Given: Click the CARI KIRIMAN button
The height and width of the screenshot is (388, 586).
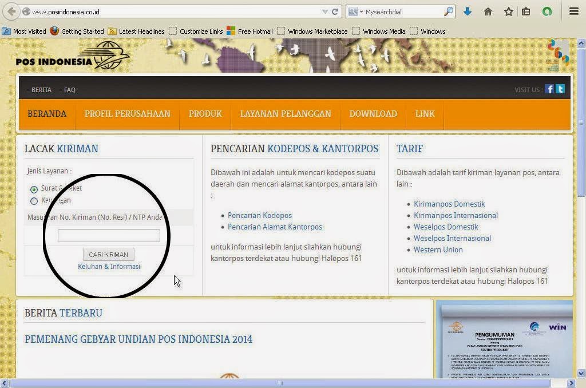Looking at the screenshot, I should point(108,255).
